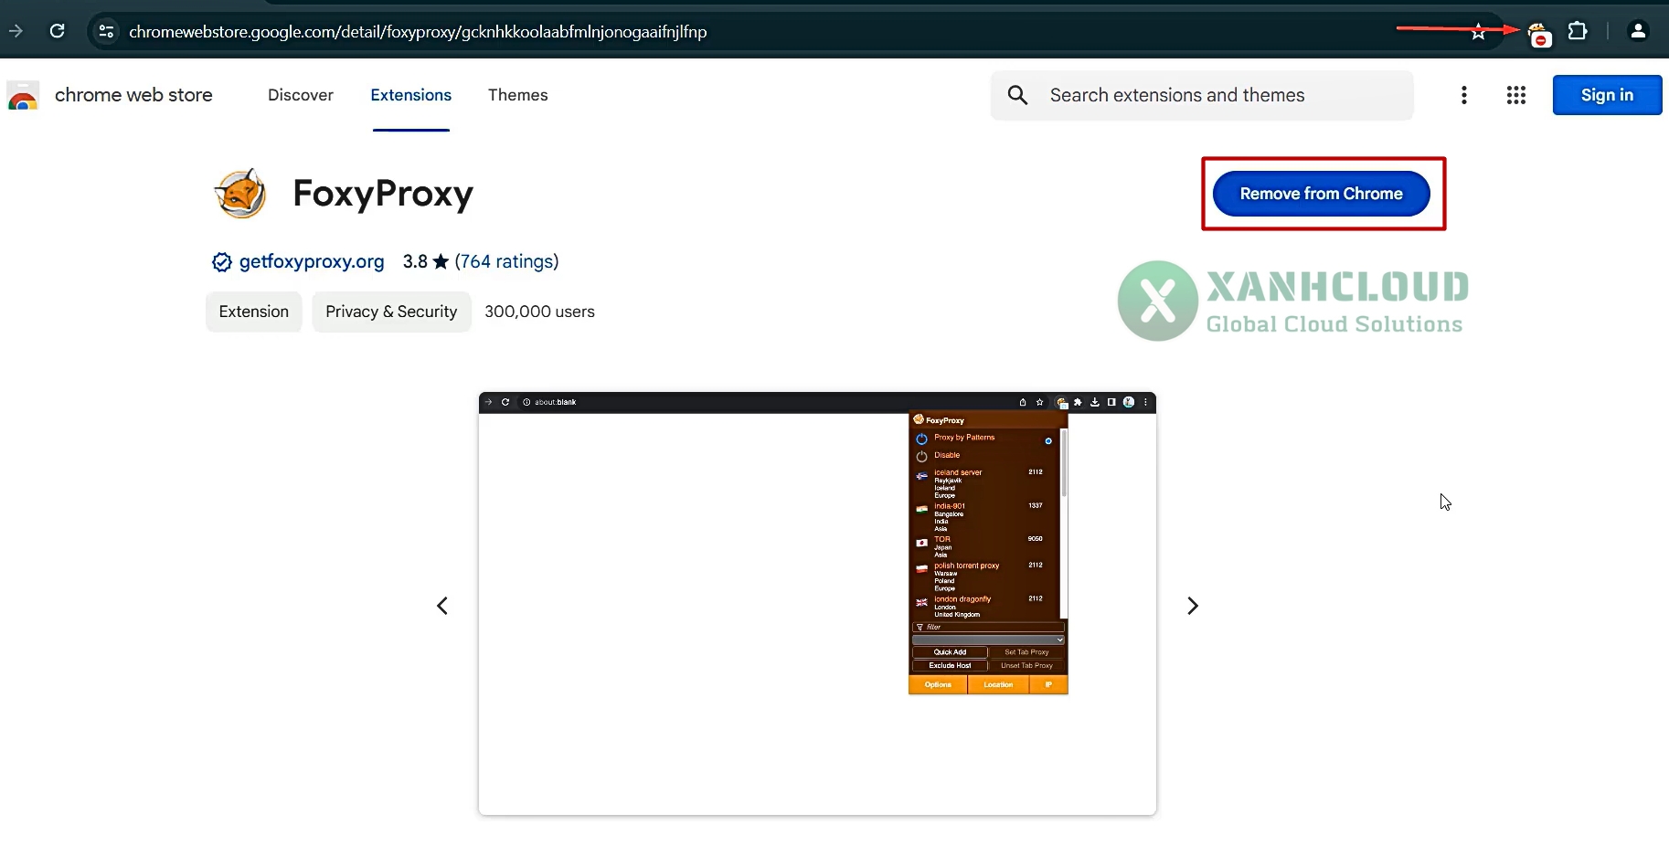This screenshot has width=1669, height=846.
Task: Bookmark this page with the star icon
Action: [1478, 33]
